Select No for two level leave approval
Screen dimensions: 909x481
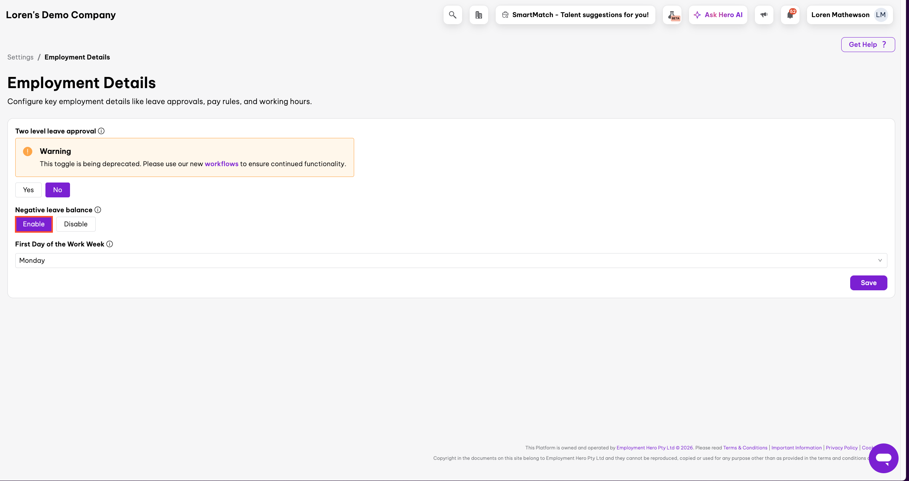coord(57,190)
